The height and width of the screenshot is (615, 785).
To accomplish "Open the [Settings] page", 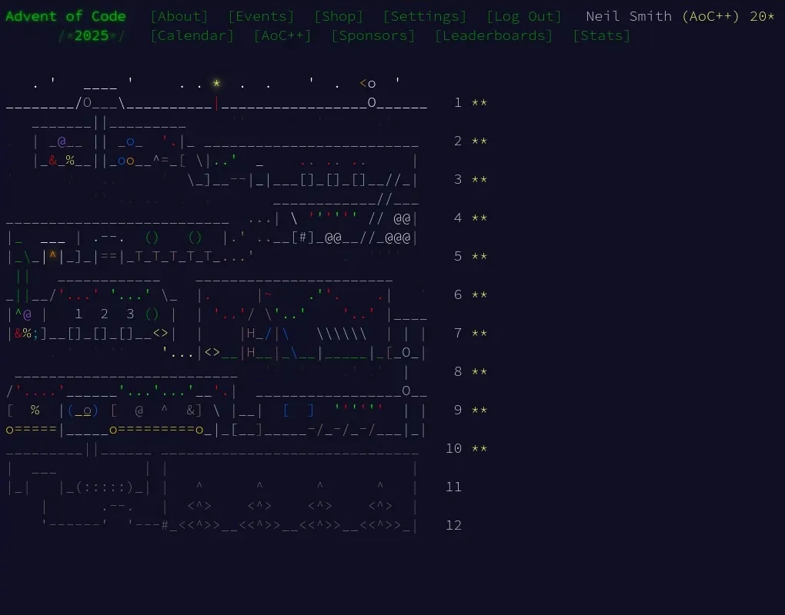I will 425,15.
